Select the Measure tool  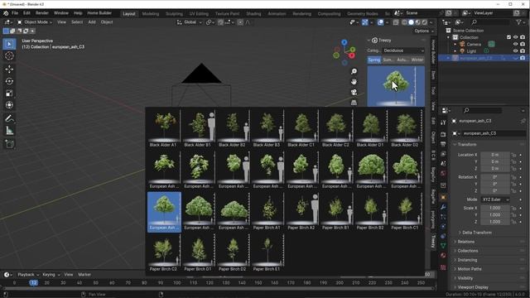click(x=9, y=131)
